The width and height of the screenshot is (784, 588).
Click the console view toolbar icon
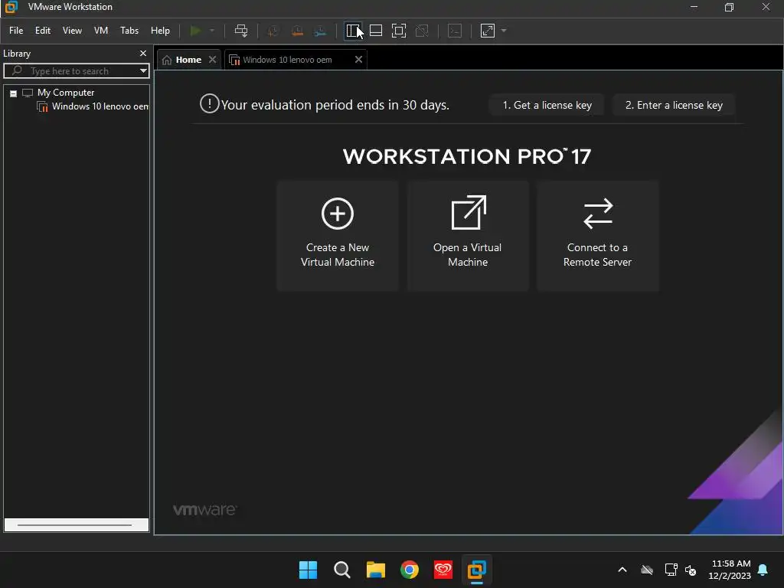click(455, 31)
